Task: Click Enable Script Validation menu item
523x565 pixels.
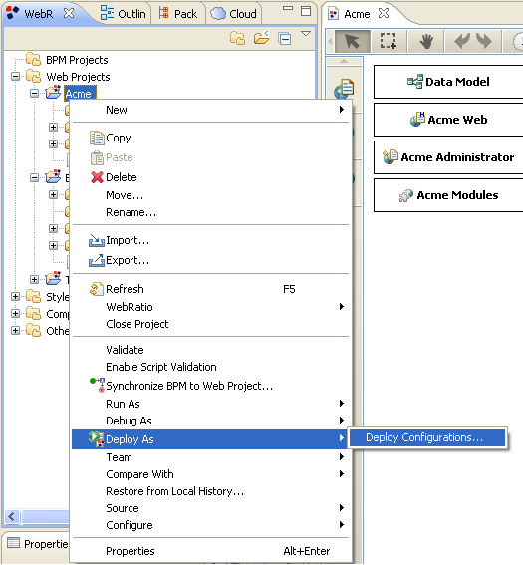Action: pyautogui.click(x=211, y=367)
